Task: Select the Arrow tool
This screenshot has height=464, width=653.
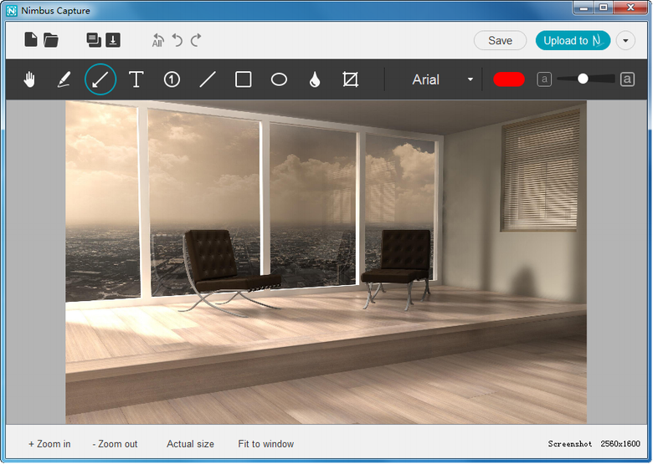Action: [100, 79]
